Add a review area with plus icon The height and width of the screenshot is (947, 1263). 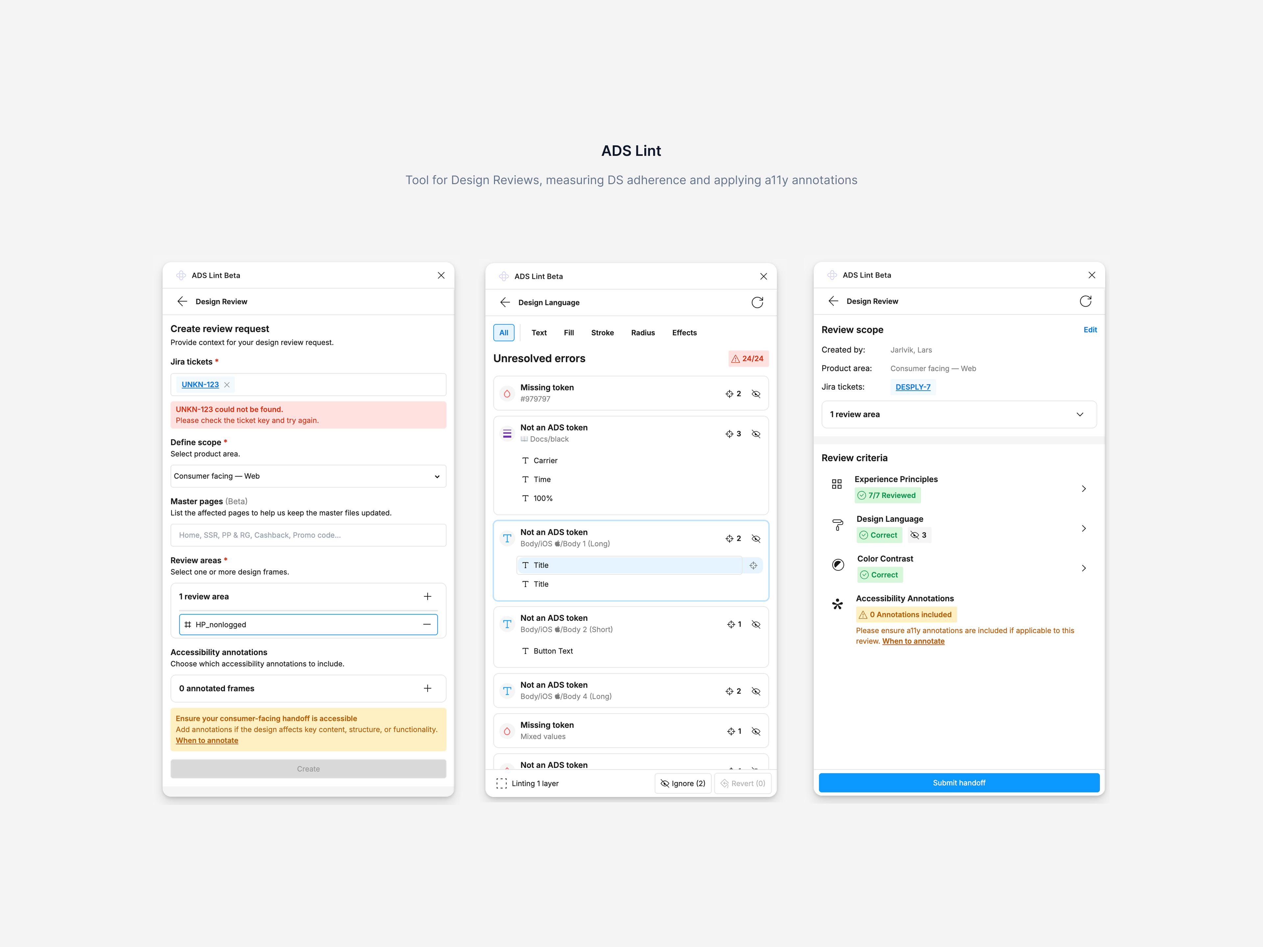point(427,596)
